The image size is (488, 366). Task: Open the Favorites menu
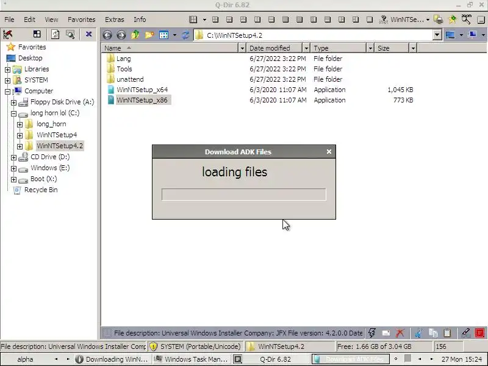pyautogui.click(x=82, y=20)
